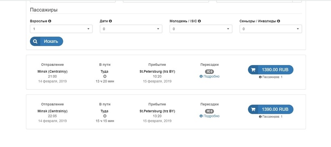The image size is (331, 147).
Task: Click transfers badge icon in first result
Action: coord(209,71)
